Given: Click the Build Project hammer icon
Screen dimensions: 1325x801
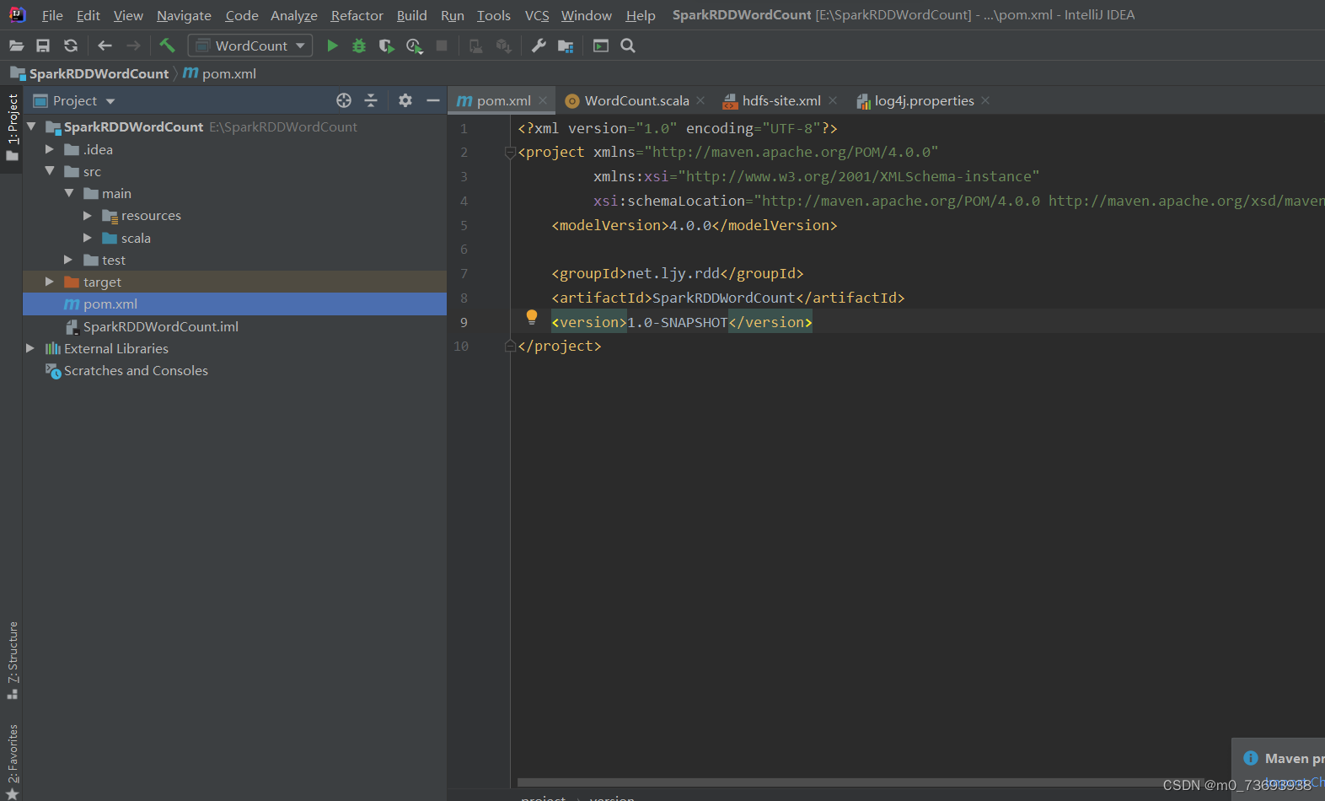Looking at the screenshot, I should [167, 46].
